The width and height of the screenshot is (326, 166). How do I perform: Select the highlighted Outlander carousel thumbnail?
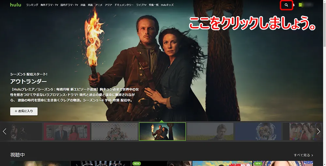[x=162, y=131]
